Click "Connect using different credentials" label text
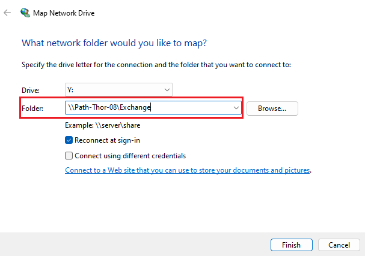Image resolution: width=365 pixels, height=256 pixels. coord(130,156)
